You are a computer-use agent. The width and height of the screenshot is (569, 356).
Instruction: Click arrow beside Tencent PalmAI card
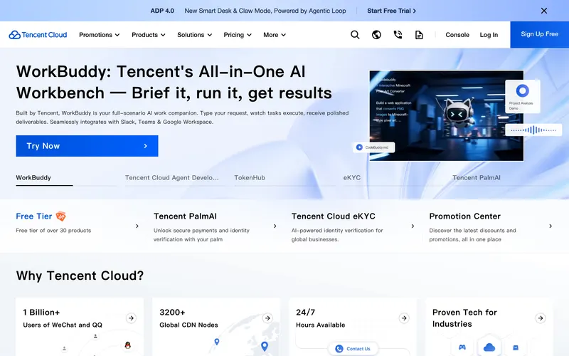[275, 226]
